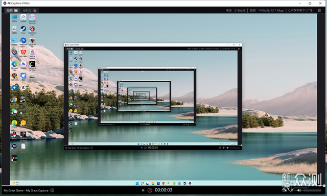Mute audio using the speaker icon

299,190
